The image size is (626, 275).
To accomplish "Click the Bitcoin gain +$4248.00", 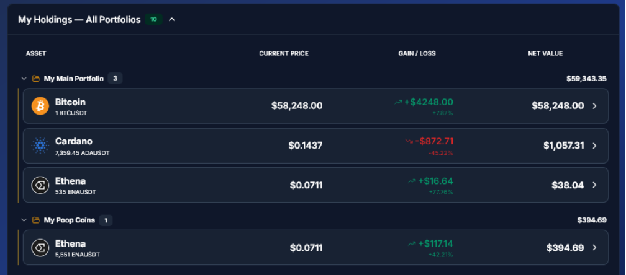I will click(x=429, y=102).
